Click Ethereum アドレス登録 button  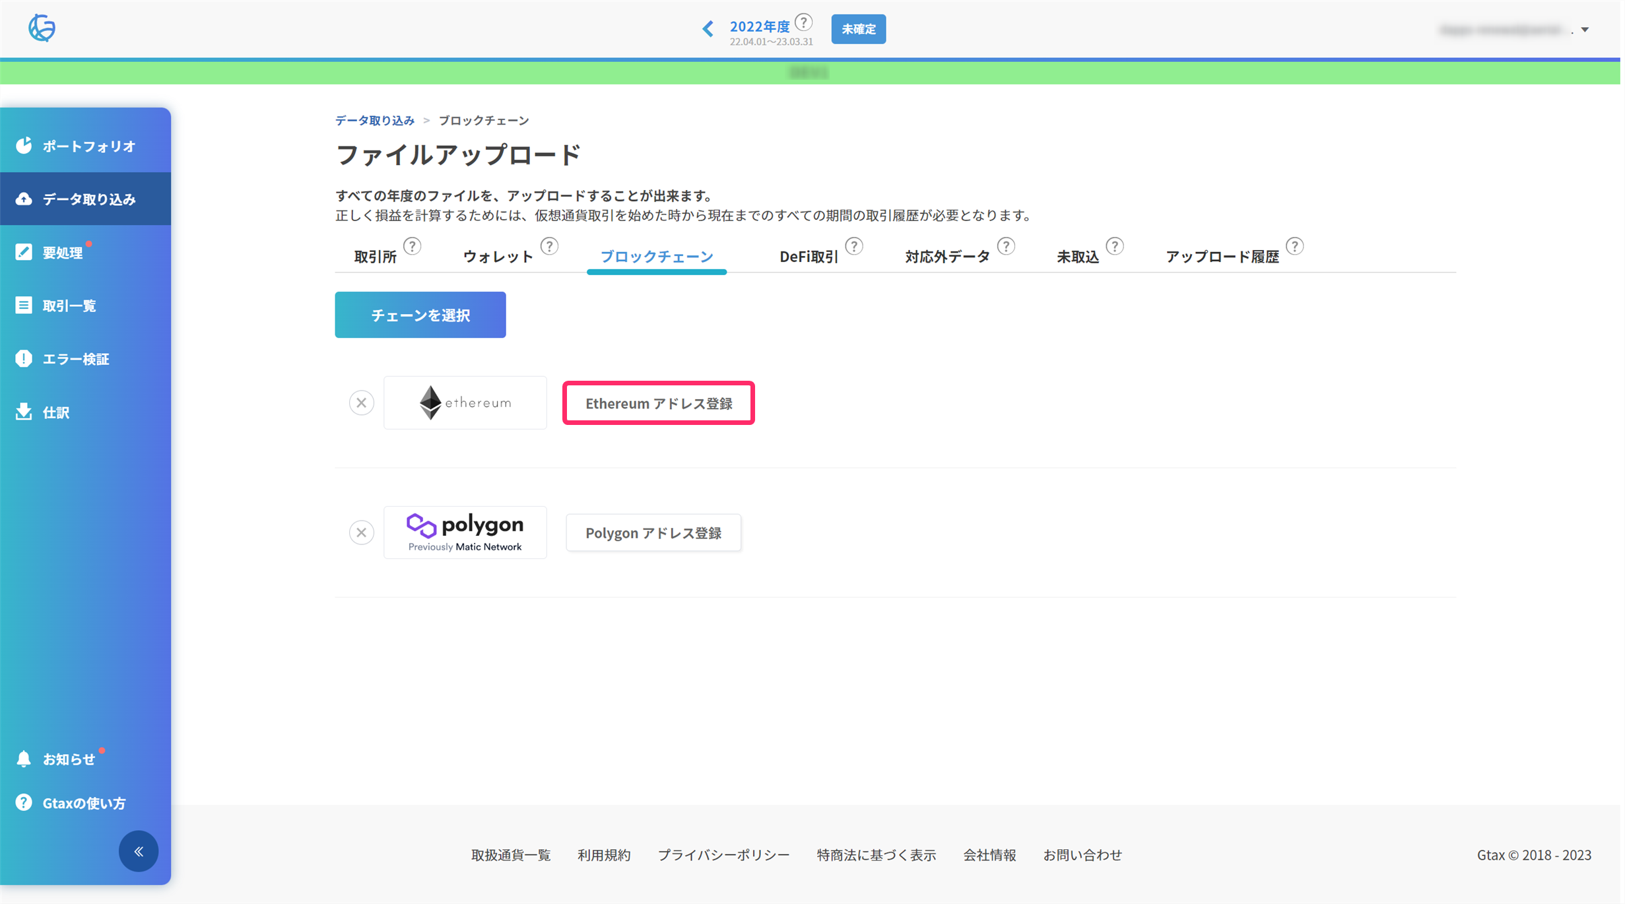[659, 403]
